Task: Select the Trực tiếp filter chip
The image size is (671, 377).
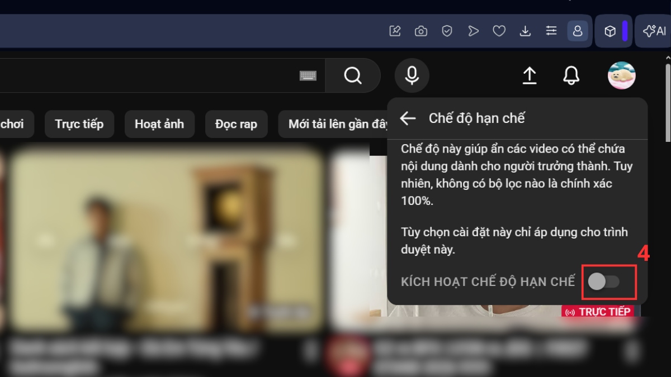Action: tap(79, 124)
